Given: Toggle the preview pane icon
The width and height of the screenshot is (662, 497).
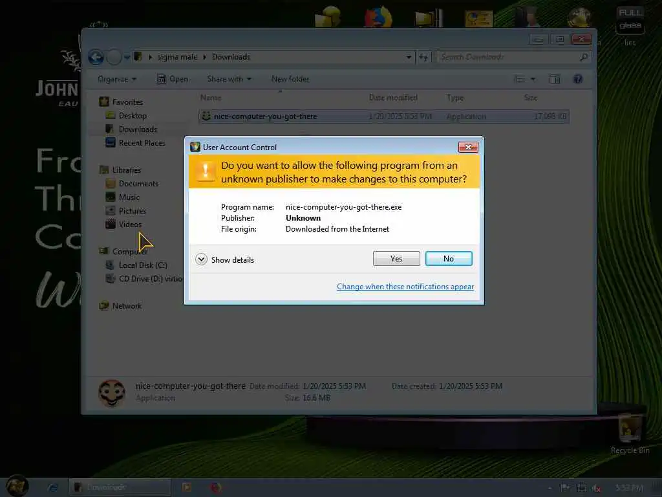Looking at the screenshot, I should (x=554, y=79).
